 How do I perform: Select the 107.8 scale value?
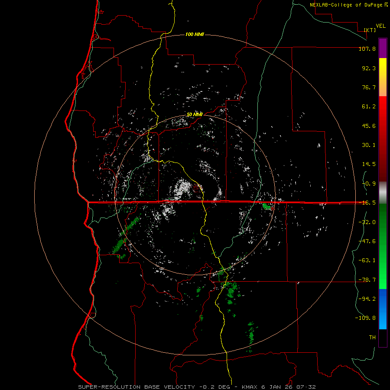point(367,49)
